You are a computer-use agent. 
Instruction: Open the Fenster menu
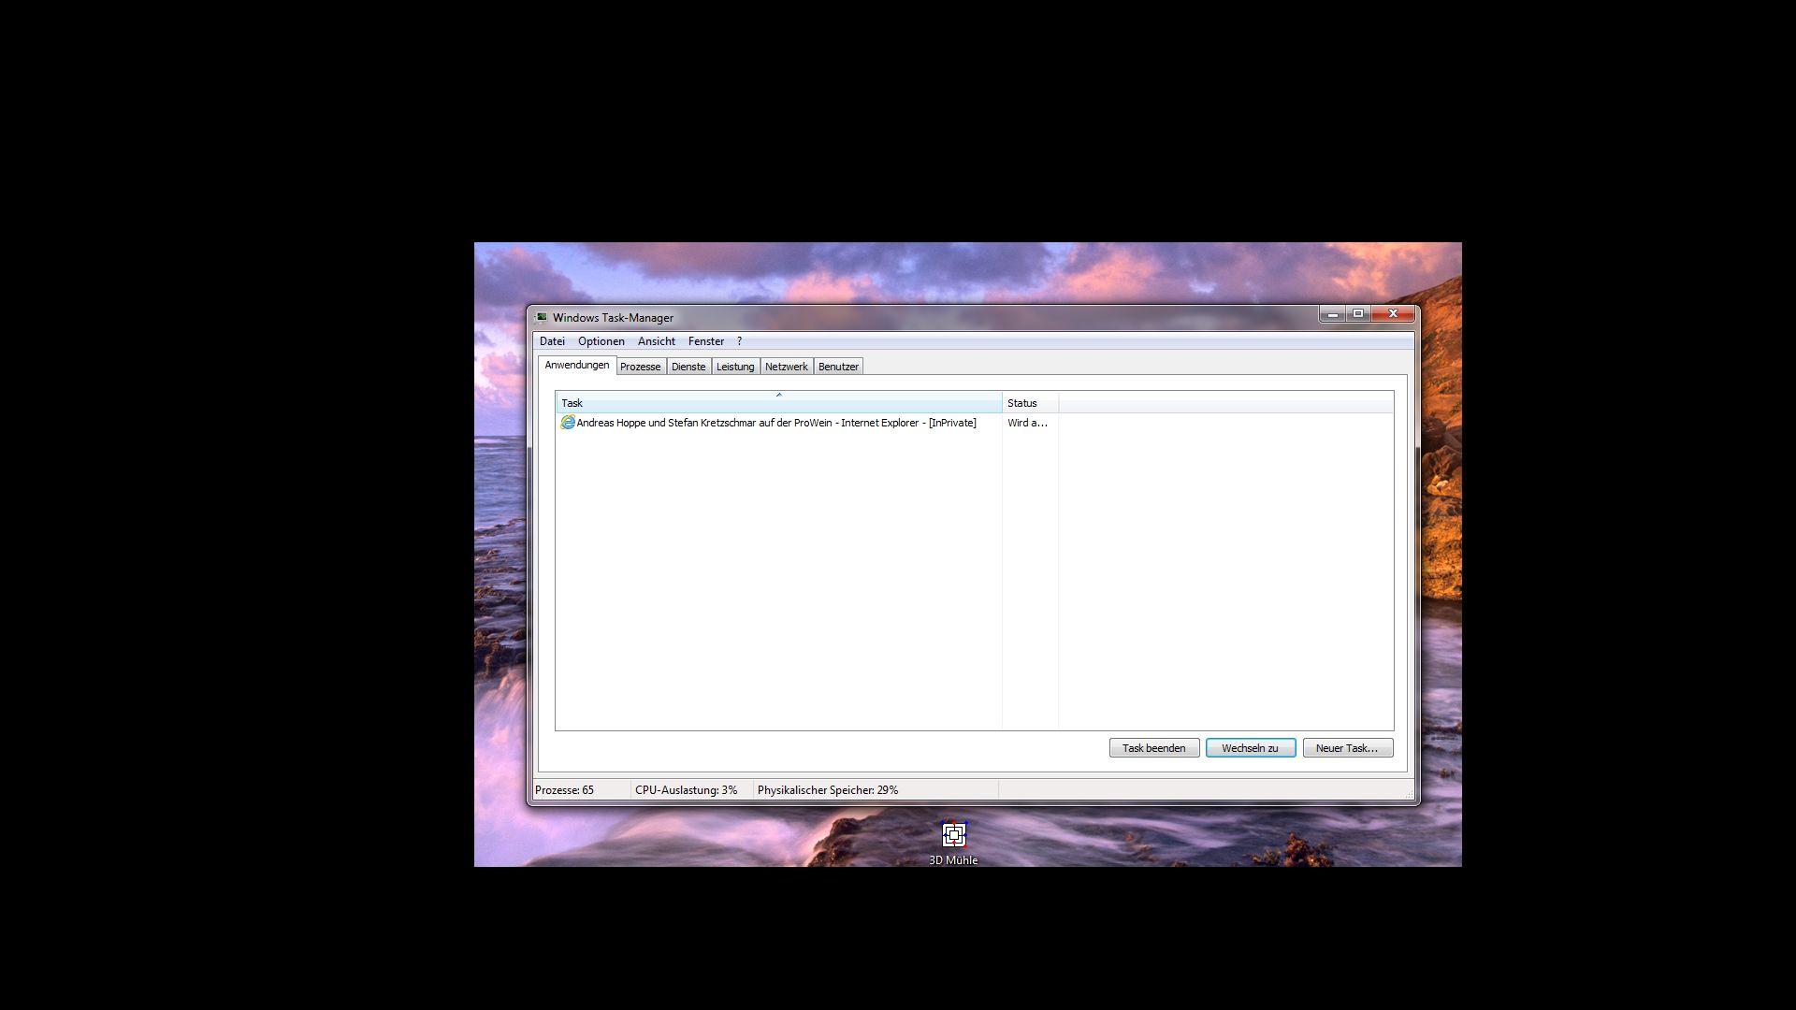(x=705, y=341)
